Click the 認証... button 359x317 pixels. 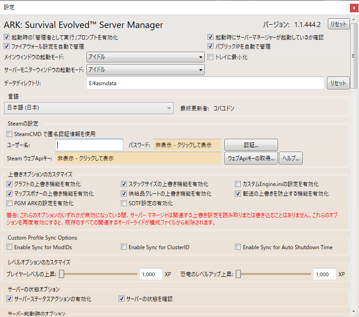coord(251,145)
